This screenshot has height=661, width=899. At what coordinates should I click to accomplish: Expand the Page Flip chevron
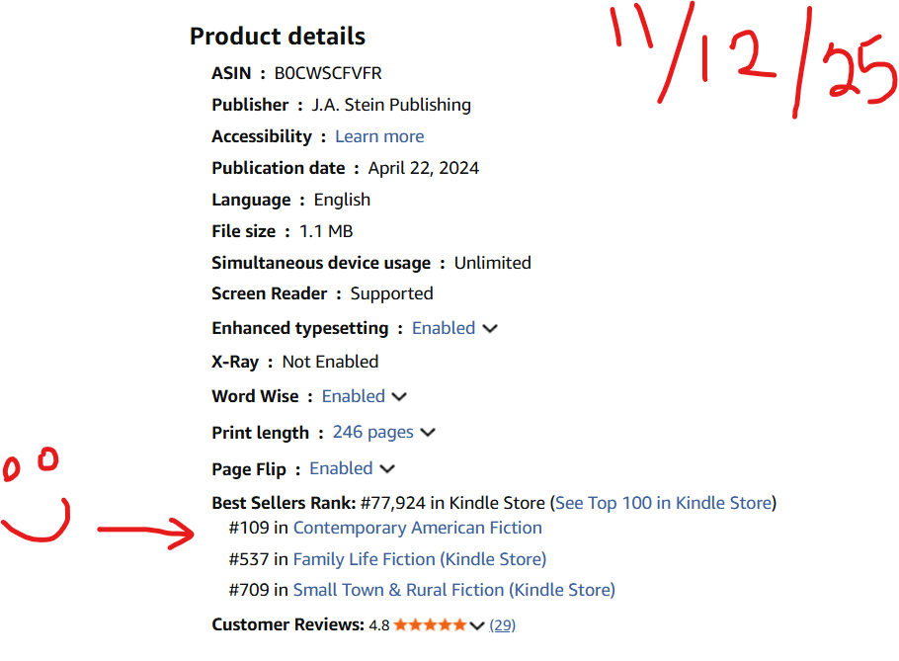(x=387, y=469)
